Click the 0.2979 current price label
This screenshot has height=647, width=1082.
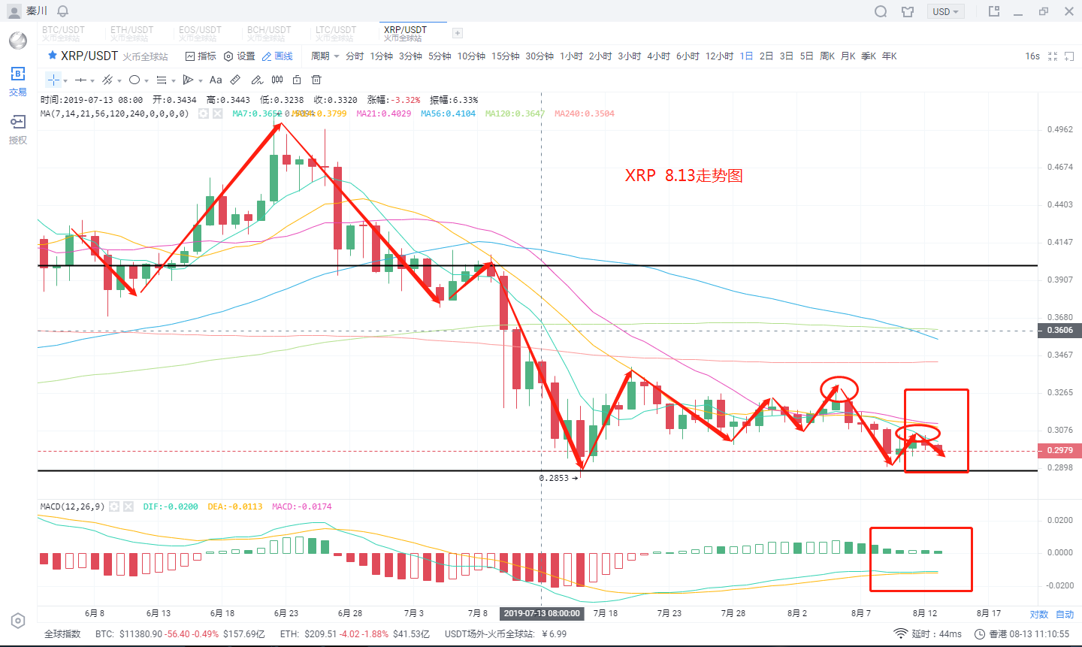(1059, 450)
